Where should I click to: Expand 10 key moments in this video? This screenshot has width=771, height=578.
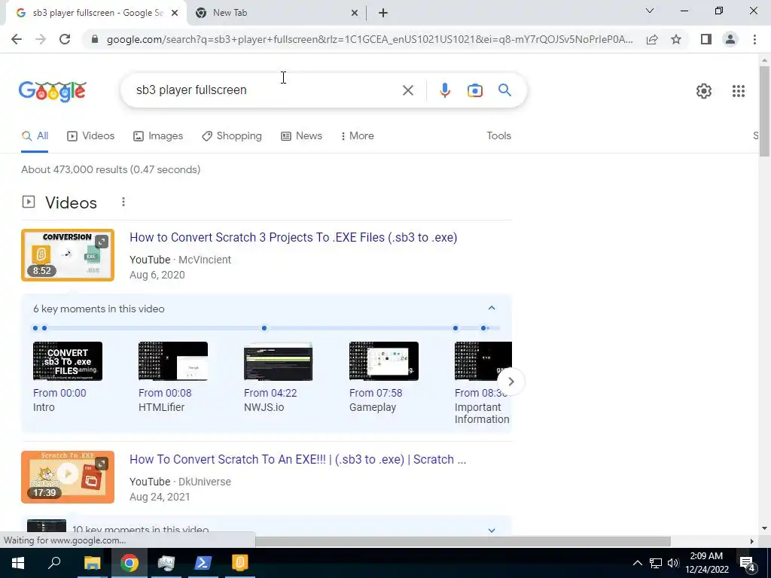[491, 531]
